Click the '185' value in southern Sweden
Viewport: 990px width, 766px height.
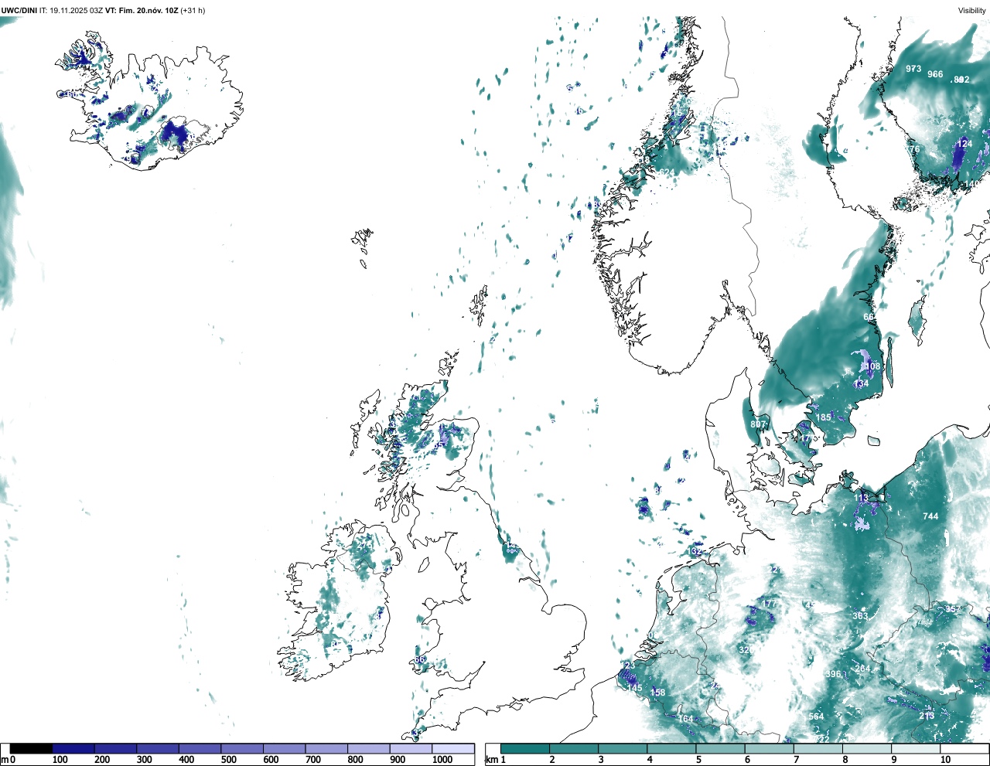[824, 417]
